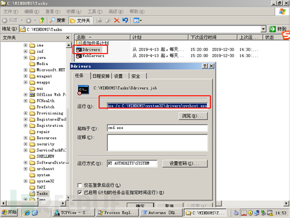Click the Browse (浏览) button

click(x=193, y=116)
